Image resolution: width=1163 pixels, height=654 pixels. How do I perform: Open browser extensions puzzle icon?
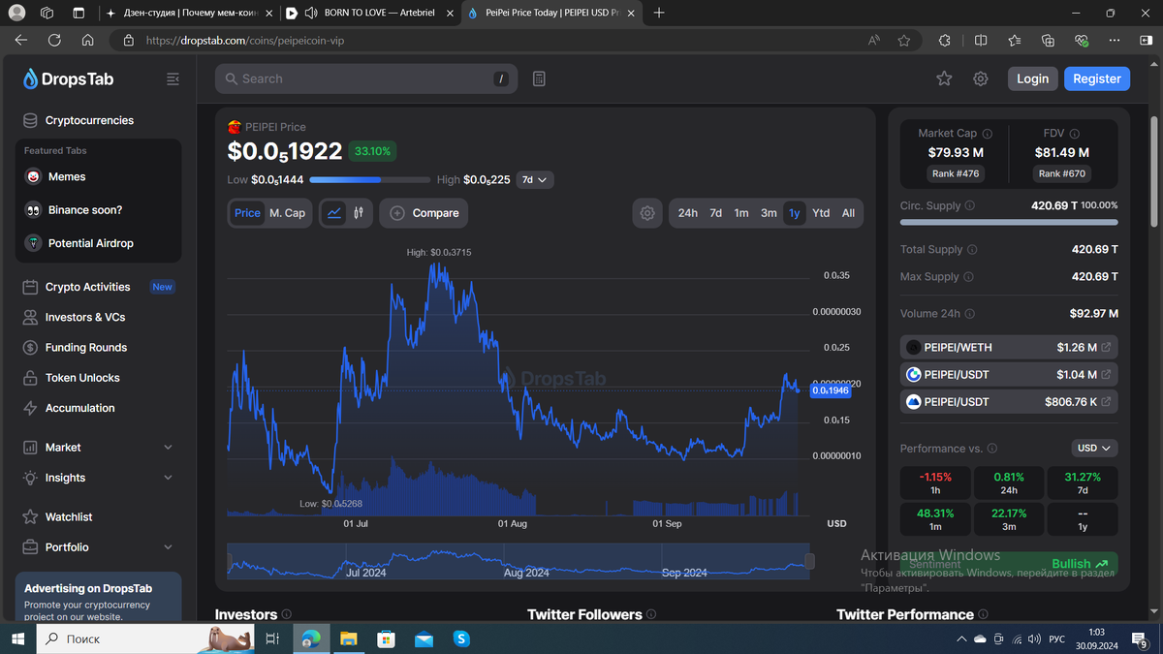point(945,41)
